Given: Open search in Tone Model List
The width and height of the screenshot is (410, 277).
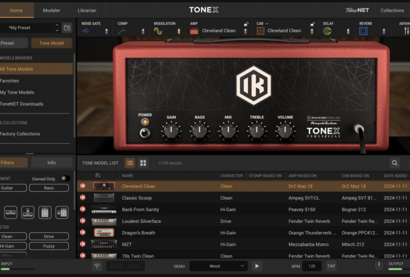Looking at the screenshot, I should pos(395,163).
